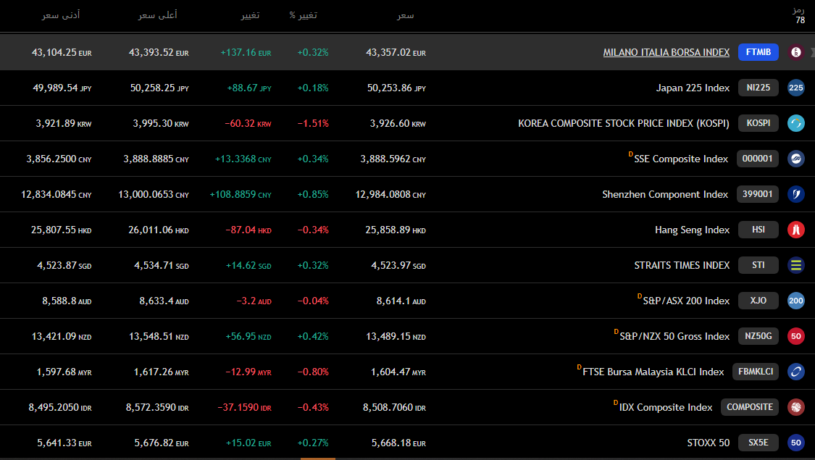
Task: Click the XJO price 8,614.1 AUD
Action: (401, 301)
